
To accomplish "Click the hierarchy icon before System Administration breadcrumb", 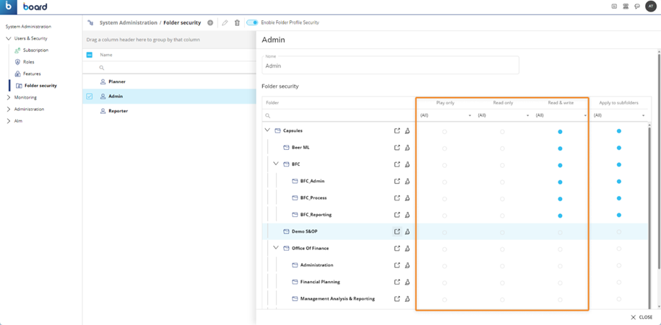I will [90, 23].
